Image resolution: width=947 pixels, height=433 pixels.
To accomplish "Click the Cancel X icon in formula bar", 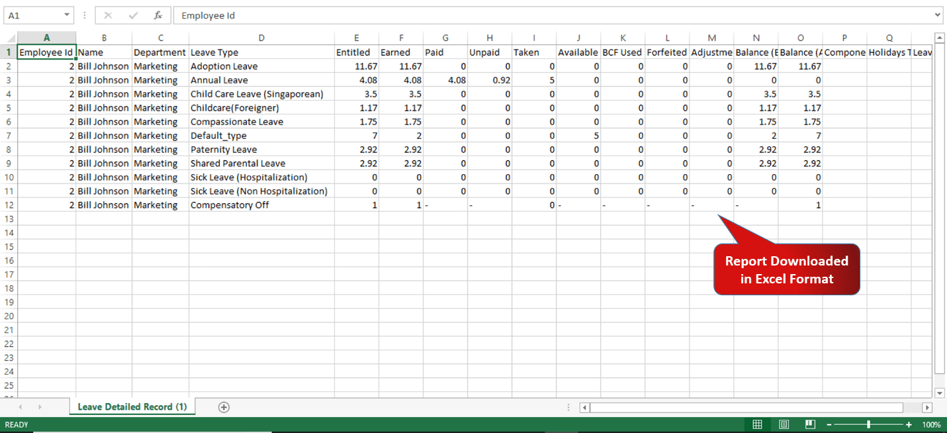I will tap(109, 15).
